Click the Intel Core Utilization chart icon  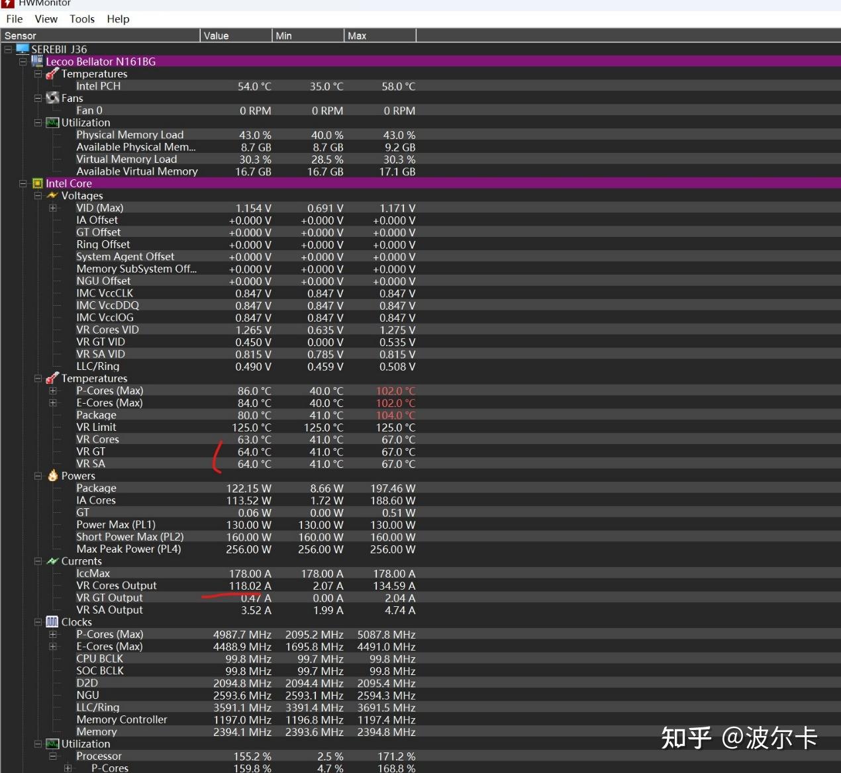click(x=52, y=743)
